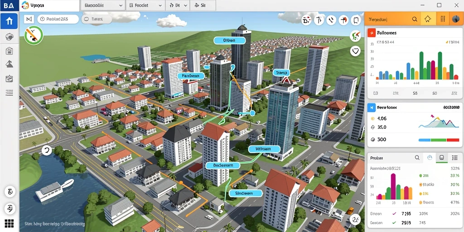The width and height of the screenshot is (464, 232).
Task: Click the apps grid icon at sidebar bottom
Action: [x=9, y=223]
